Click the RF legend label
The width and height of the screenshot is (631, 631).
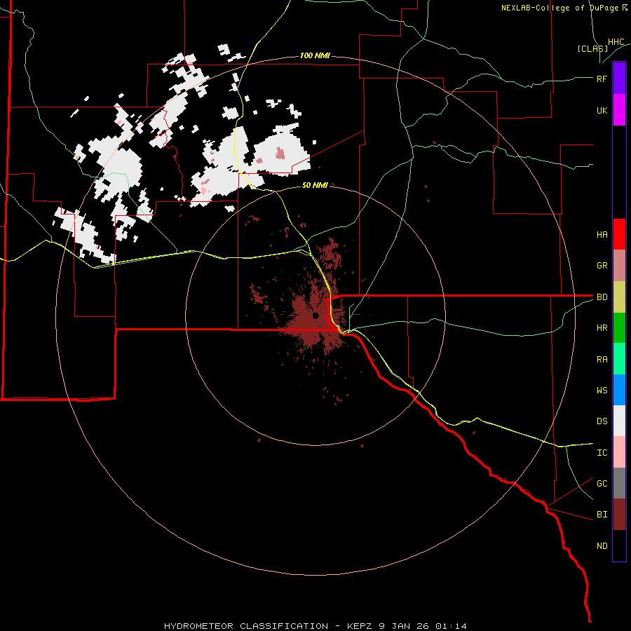click(x=602, y=79)
